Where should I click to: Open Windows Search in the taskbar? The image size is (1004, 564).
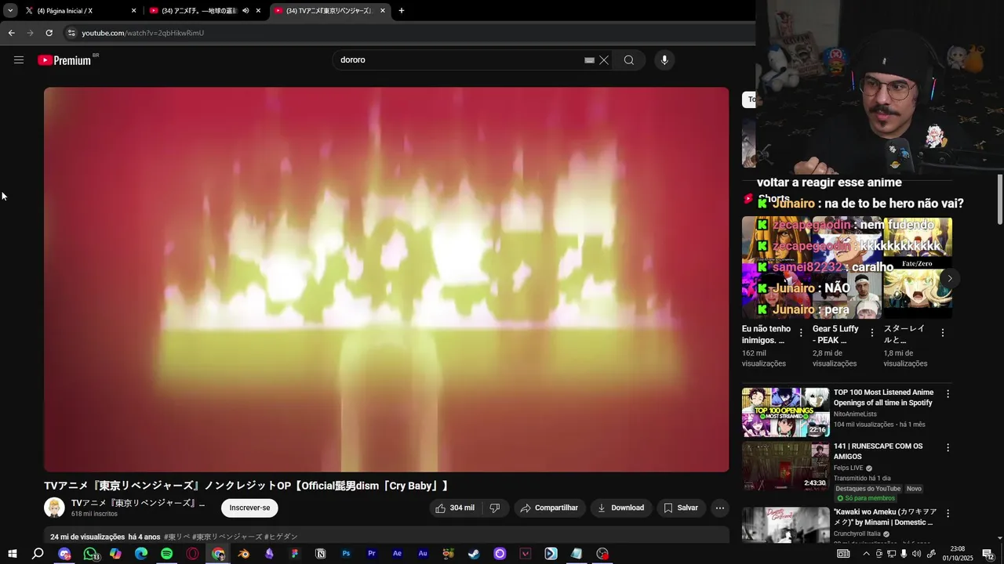coord(38,554)
